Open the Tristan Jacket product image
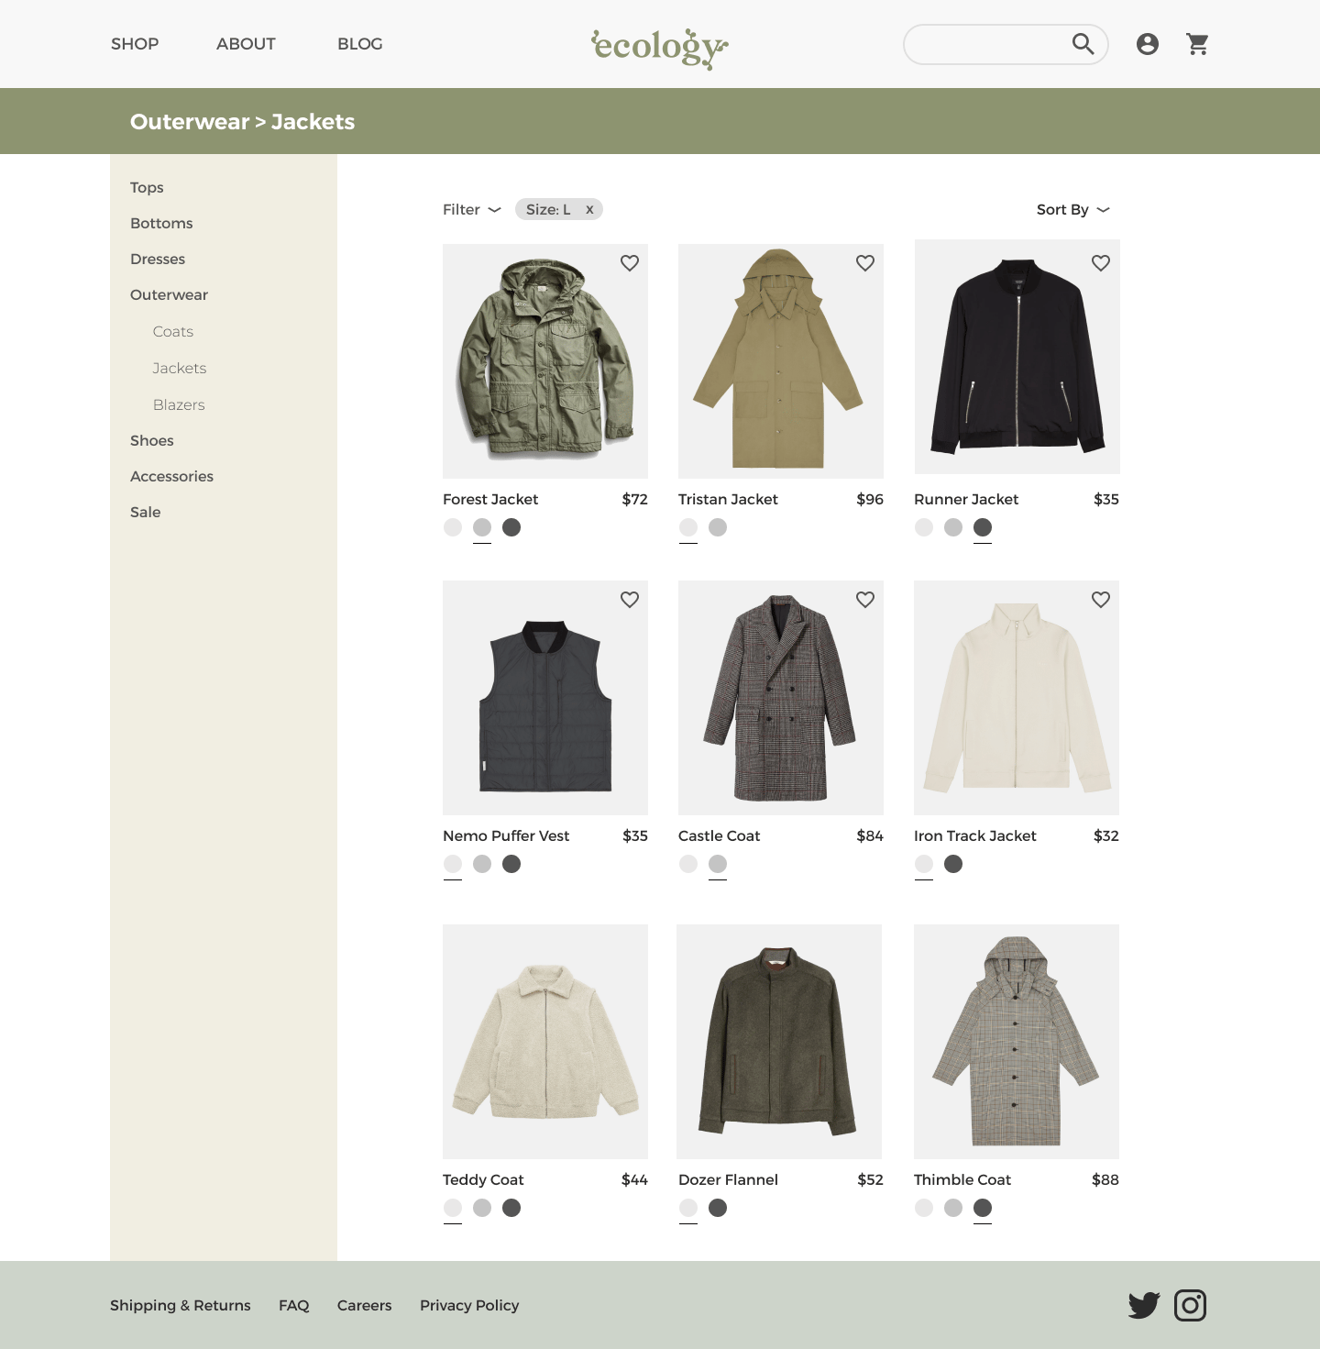The height and width of the screenshot is (1349, 1320). (x=781, y=361)
